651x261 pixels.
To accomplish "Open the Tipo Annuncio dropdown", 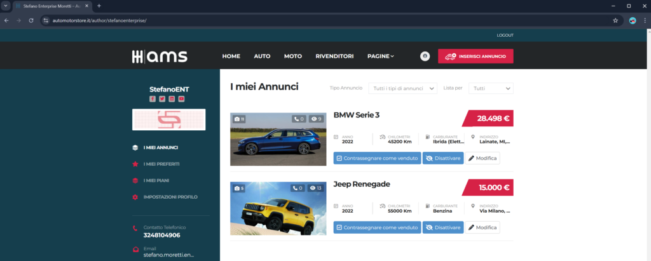I will pos(402,88).
